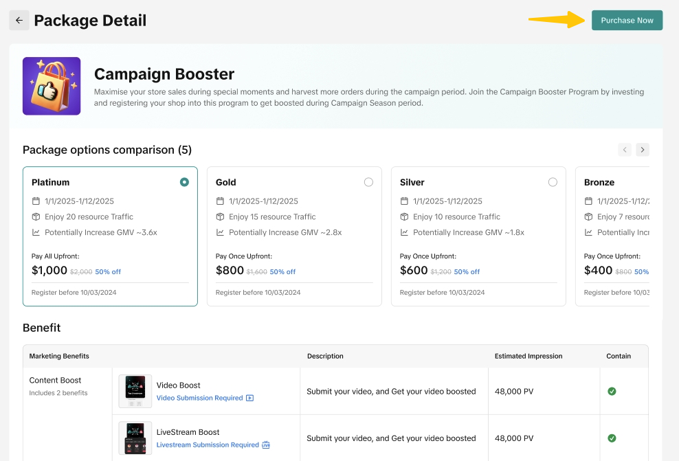This screenshot has width=679, height=461.
Task: Click the GMV chart icon in Gold card
Action: [220, 232]
